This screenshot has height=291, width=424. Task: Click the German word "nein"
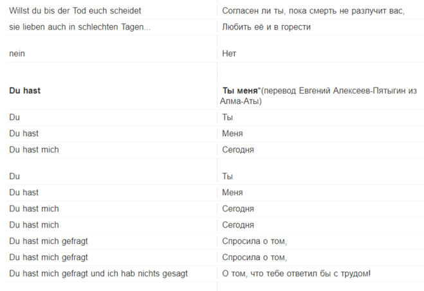[17, 54]
